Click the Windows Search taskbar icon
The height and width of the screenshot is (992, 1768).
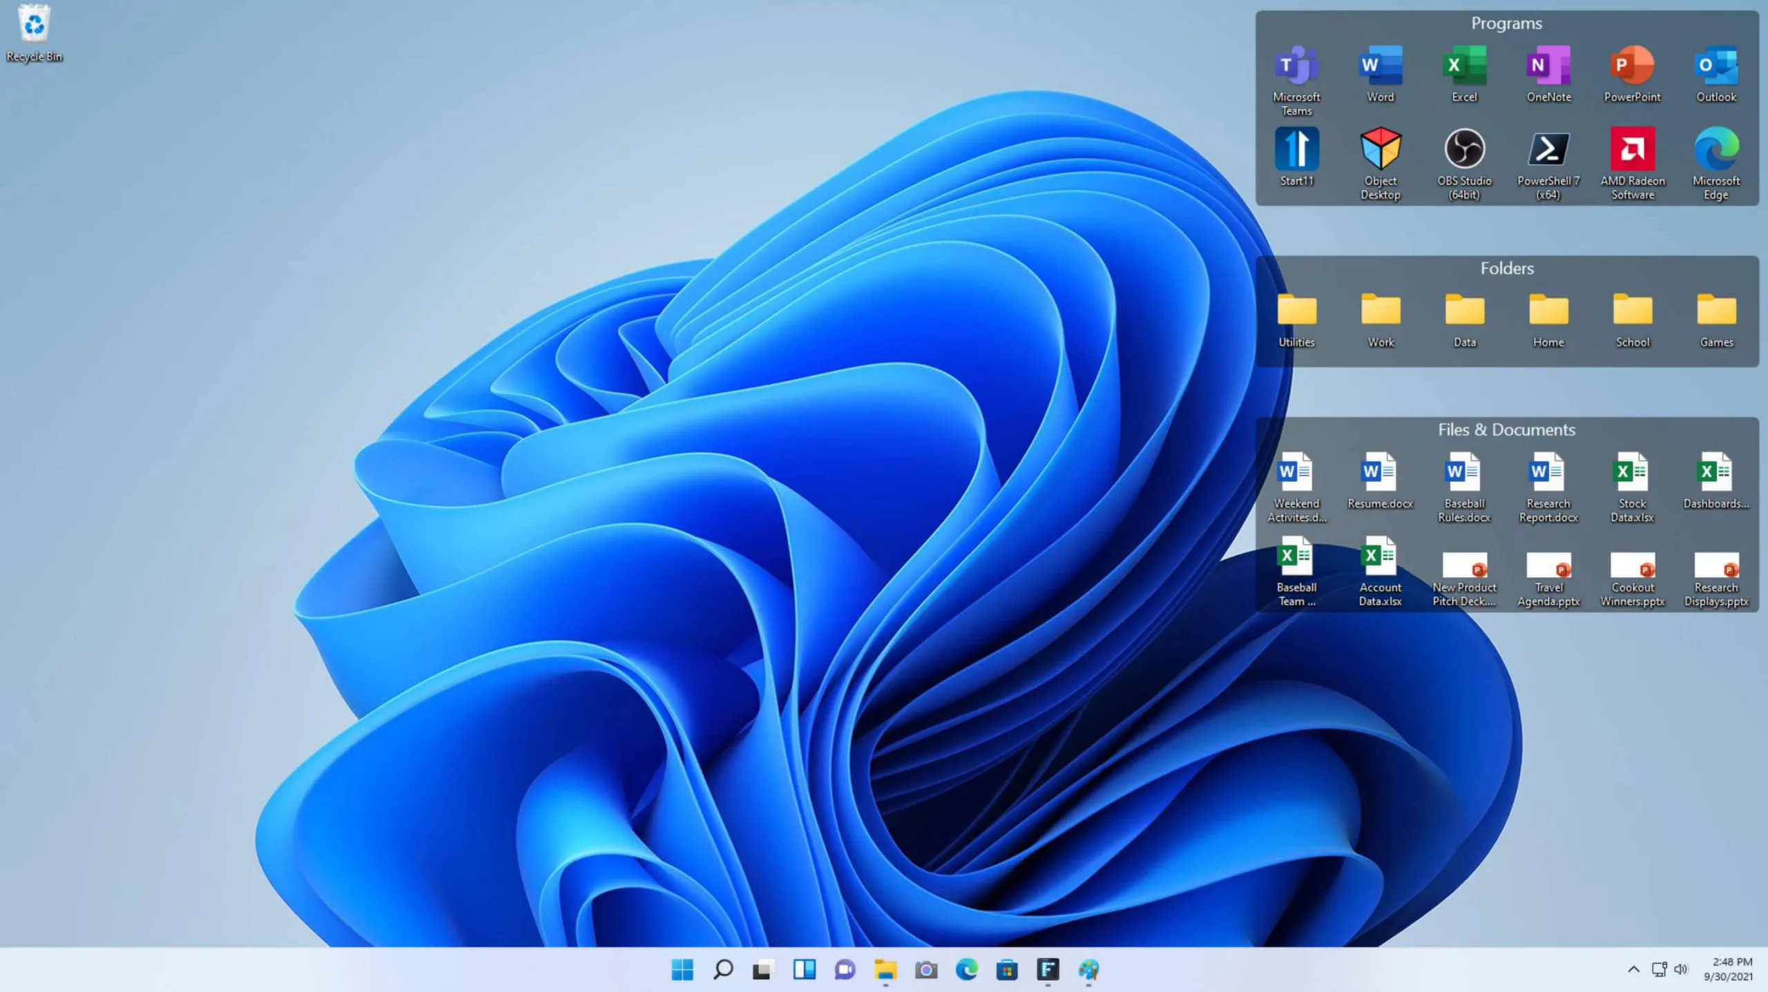722,969
